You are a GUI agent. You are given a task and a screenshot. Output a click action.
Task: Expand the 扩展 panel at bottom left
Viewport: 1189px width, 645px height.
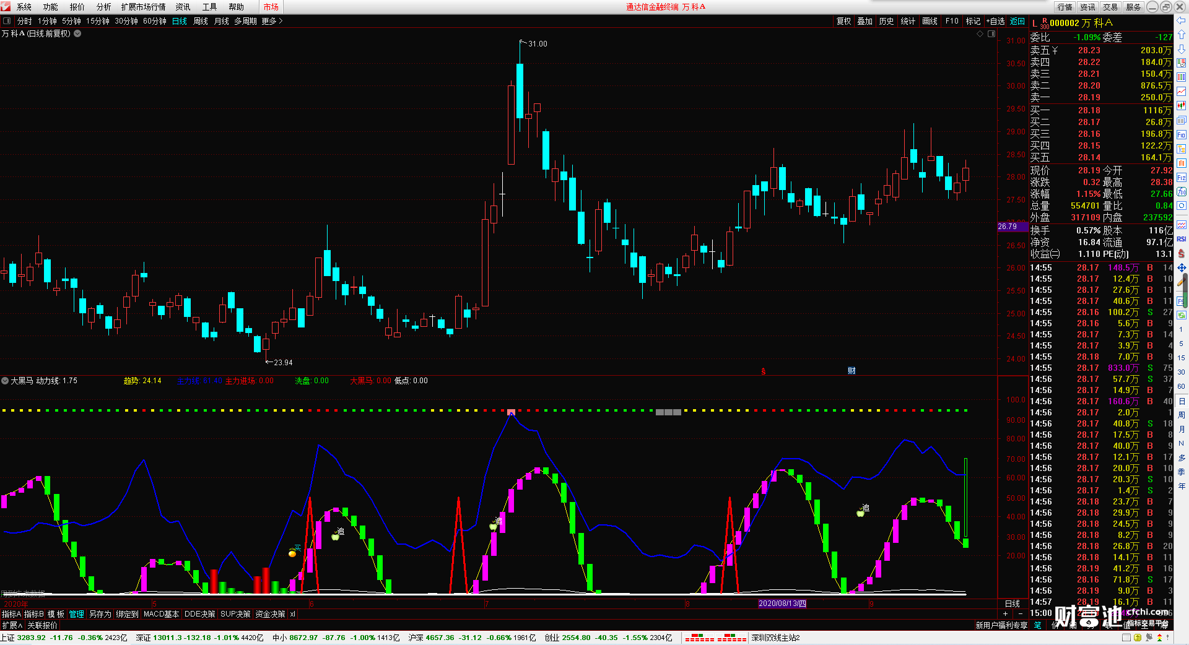point(12,625)
